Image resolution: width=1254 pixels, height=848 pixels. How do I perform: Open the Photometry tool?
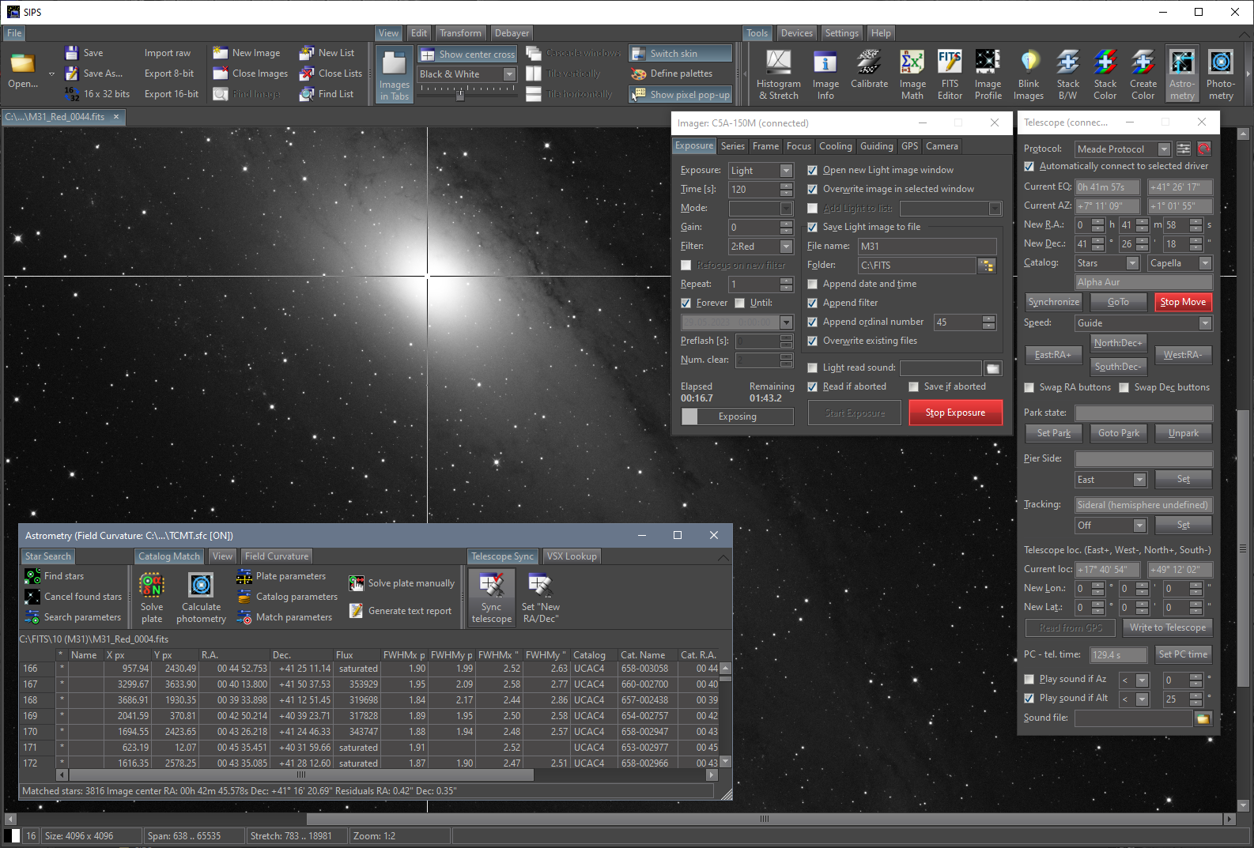1220,74
